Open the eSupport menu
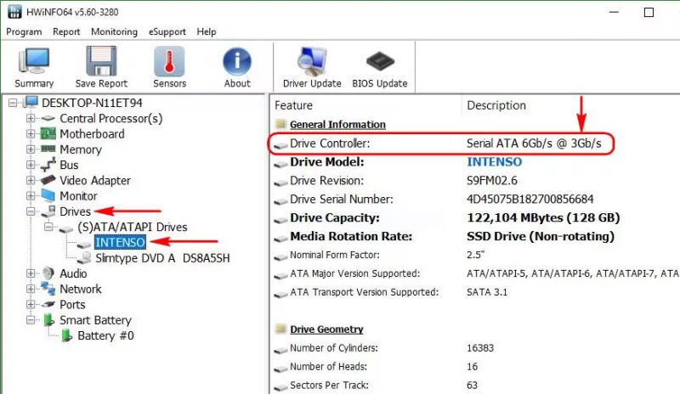Image resolution: width=680 pixels, height=394 pixels. 167,31
